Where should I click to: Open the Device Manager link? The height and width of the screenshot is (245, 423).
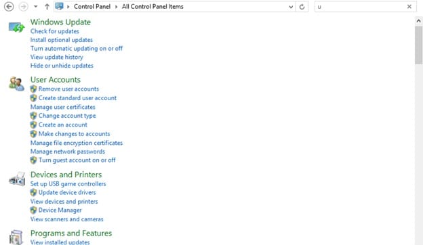pos(60,210)
